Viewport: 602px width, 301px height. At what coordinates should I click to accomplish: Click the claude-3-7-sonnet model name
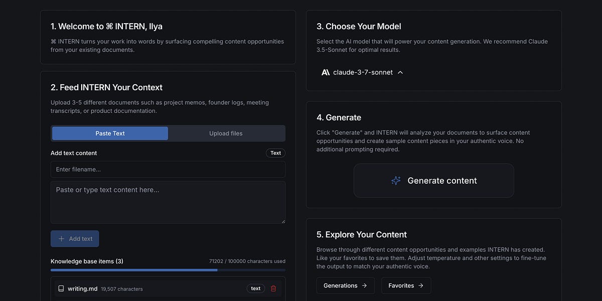point(363,72)
